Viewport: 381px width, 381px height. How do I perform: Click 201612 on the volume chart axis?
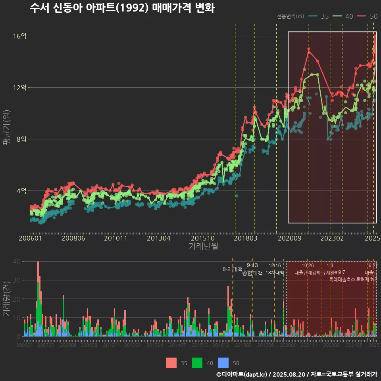[x=221, y=345]
